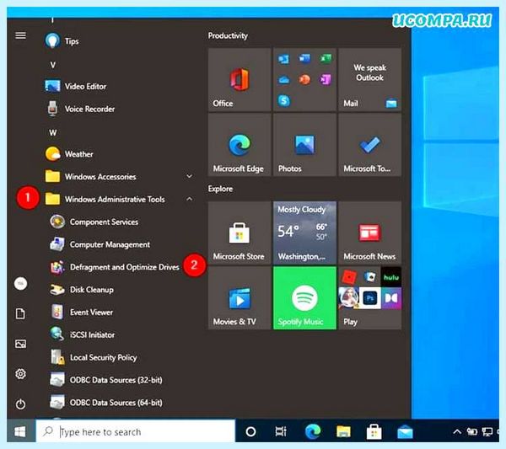
Task: Click Cortana circle on taskbar
Action: (250, 431)
